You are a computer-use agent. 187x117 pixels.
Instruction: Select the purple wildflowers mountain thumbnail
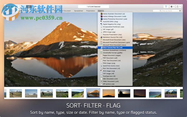[171, 93]
